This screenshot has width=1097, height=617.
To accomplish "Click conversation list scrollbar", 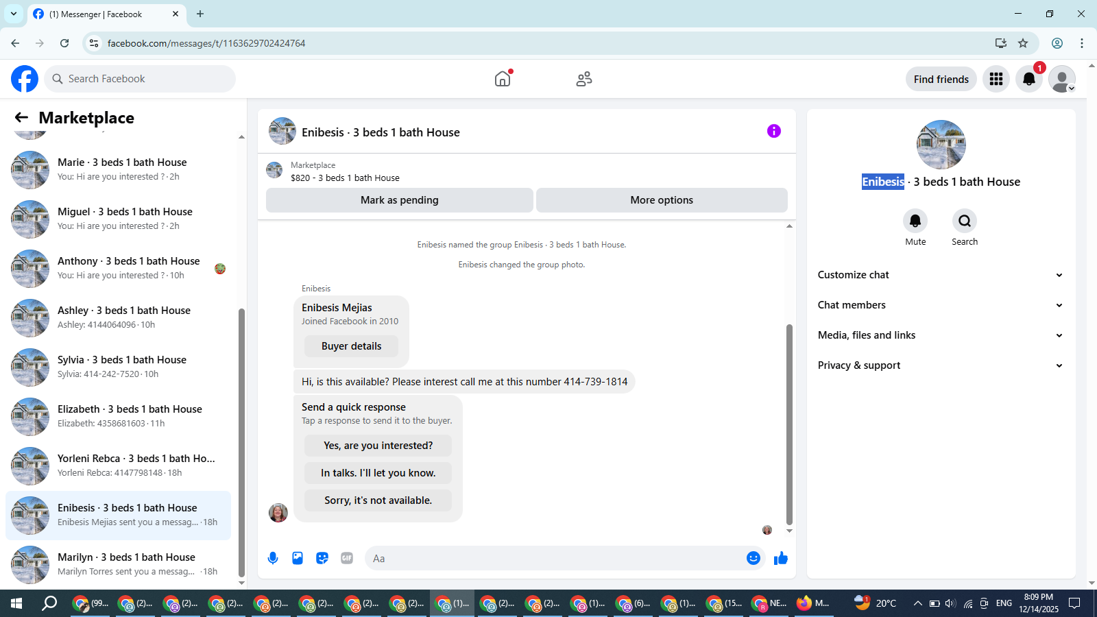I will click(241, 442).
